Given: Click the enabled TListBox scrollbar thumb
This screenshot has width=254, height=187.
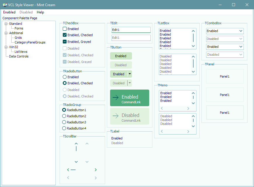Looking at the screenshot, I should pyautogui.click(x=193, y=38).
